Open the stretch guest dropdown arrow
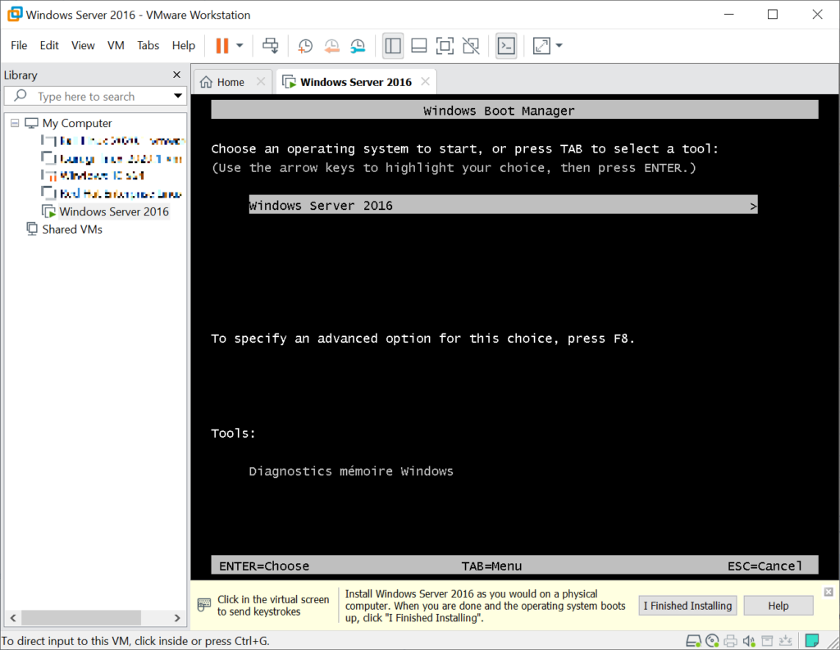 (x=559, y=46)
